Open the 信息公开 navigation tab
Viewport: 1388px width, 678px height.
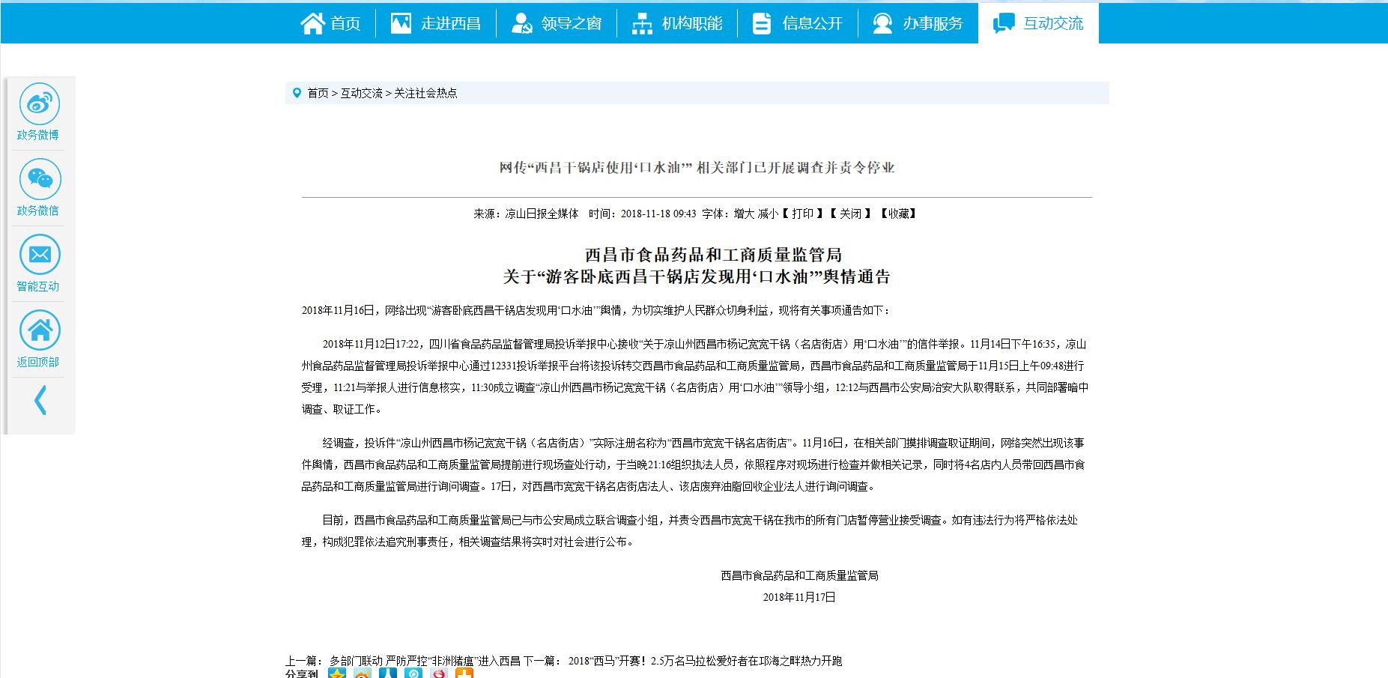click(798, 23)
